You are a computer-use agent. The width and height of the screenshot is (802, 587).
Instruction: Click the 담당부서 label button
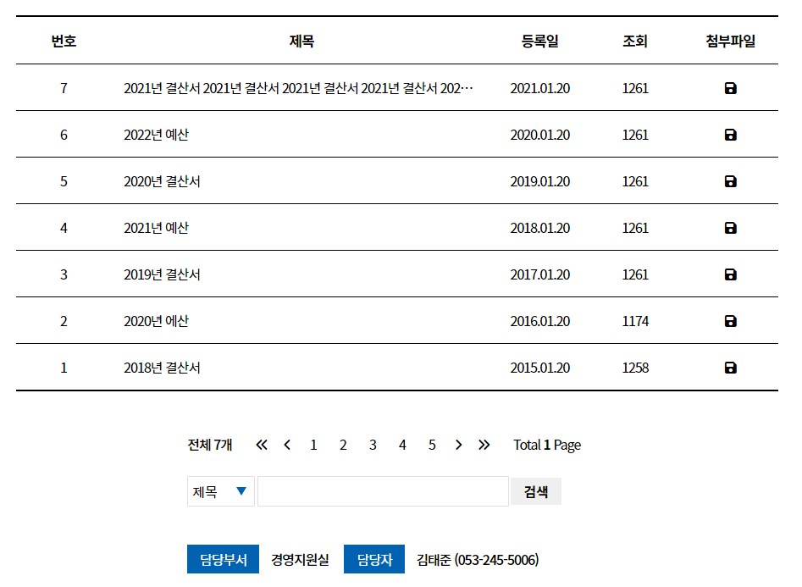pos(223,559)
